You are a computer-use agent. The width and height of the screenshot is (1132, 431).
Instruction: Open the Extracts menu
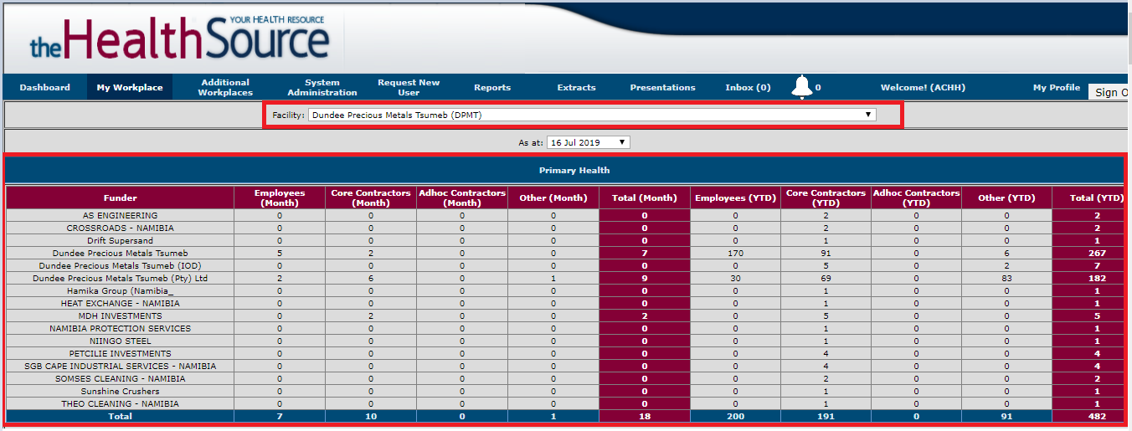[577, 87]
